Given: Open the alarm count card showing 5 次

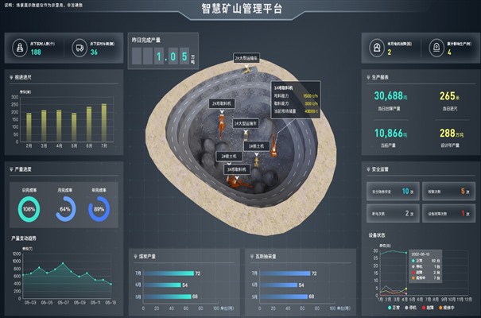Looking at the screenshot, I should pyautogui.click(x=448, y=192).
